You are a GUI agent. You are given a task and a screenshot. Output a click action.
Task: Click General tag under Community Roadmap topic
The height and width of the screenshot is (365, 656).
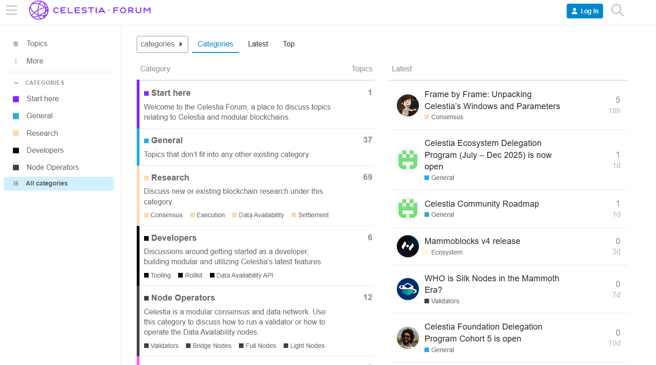[x=439, y=214]
